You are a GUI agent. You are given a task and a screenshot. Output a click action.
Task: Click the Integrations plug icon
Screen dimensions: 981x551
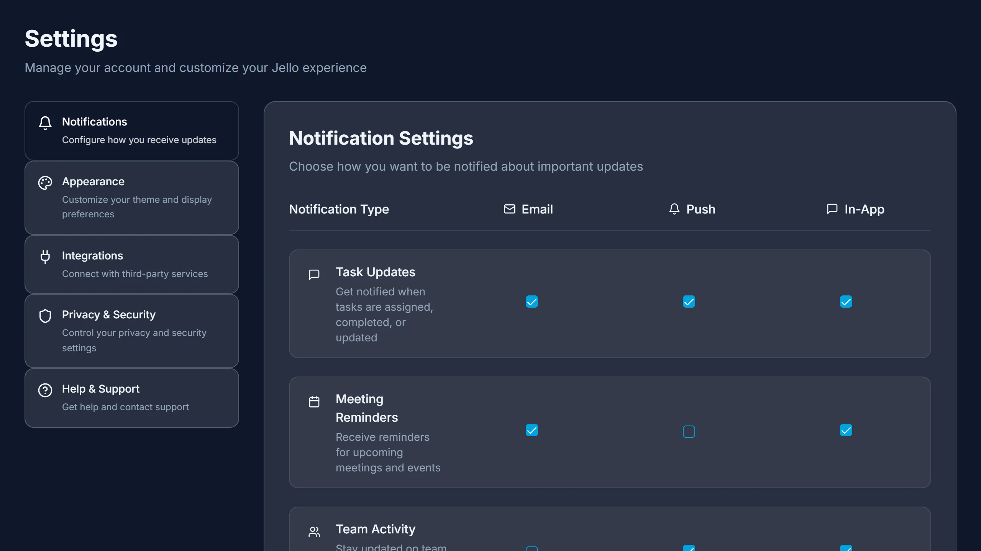(x=45, y=257)
